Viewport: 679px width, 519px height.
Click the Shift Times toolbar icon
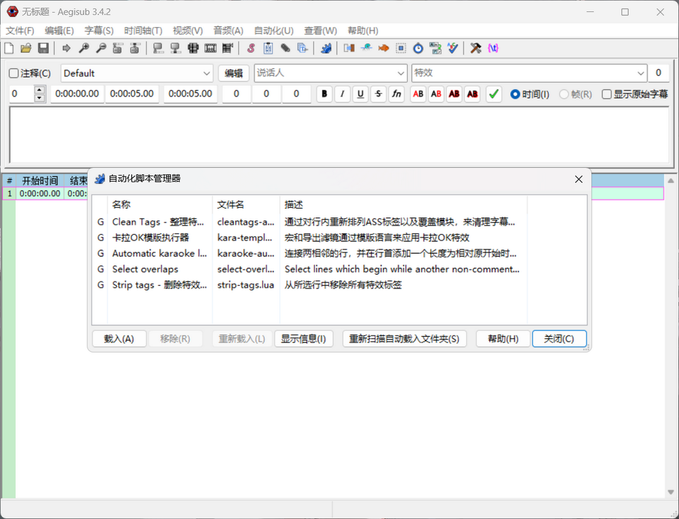[x=349, y=48]
